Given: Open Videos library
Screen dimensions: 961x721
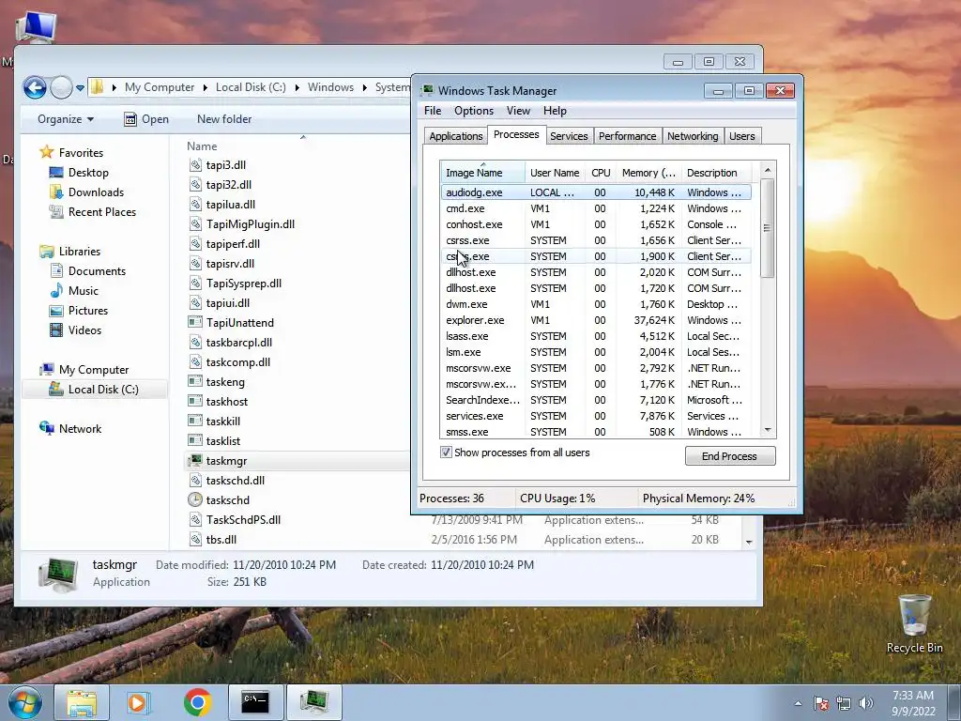Looking at the screenshot, I should click(x=84, y=330).
